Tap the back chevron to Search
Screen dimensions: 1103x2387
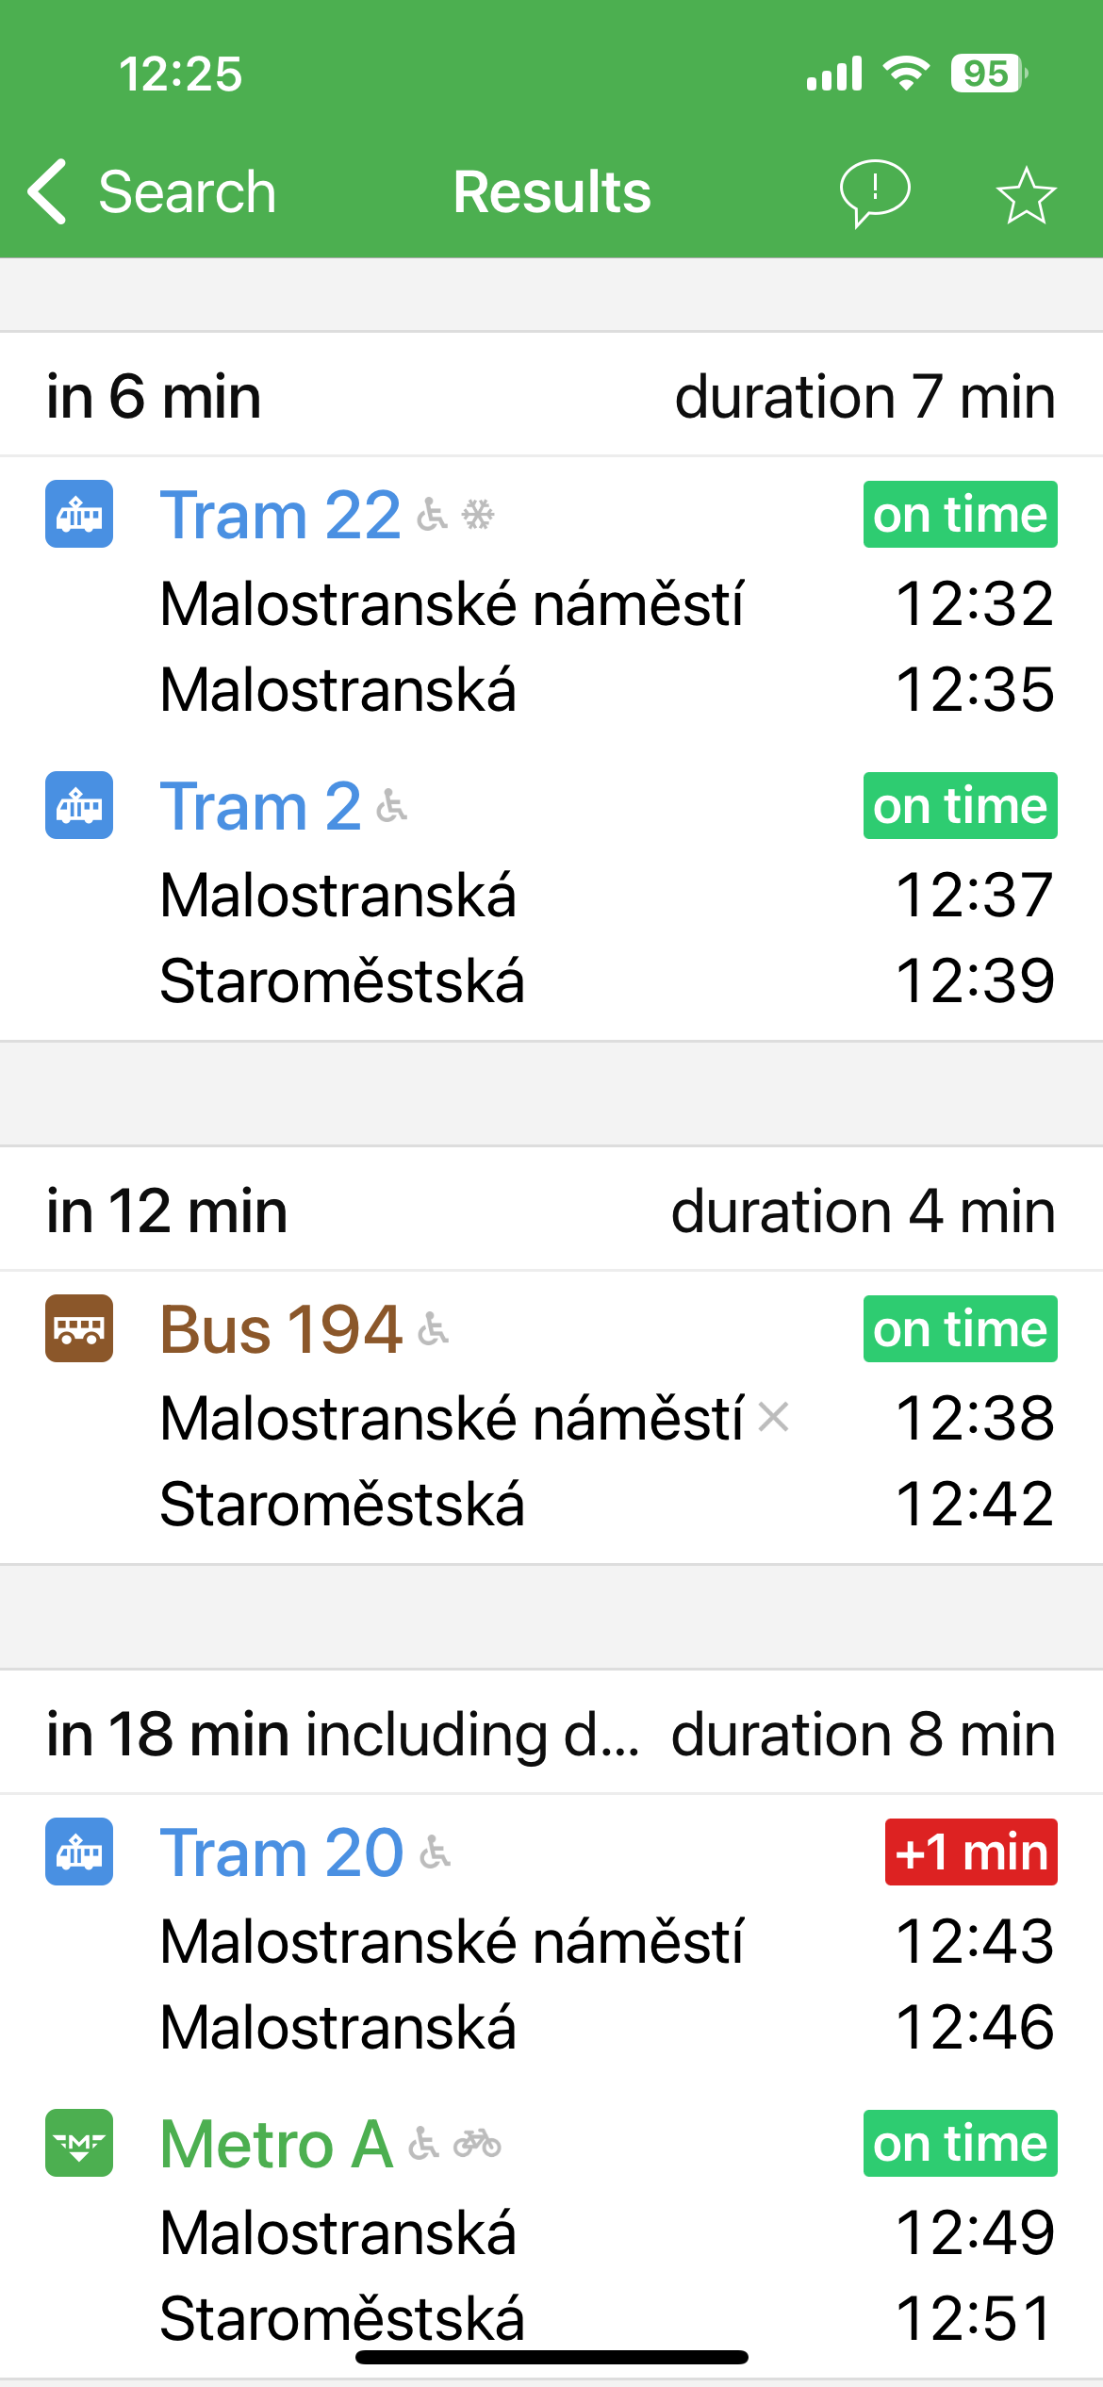49,192
